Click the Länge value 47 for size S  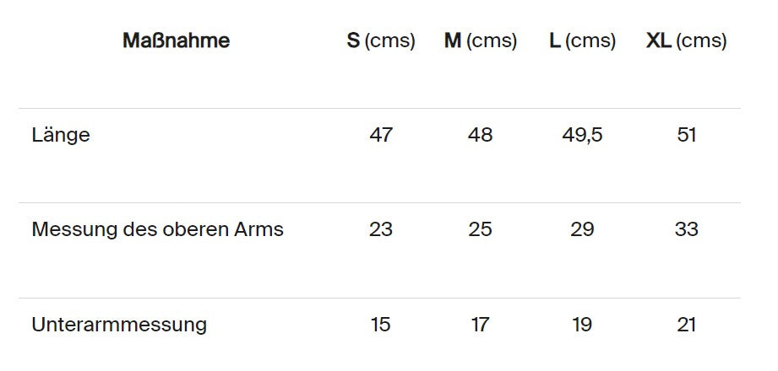(381, 135)
